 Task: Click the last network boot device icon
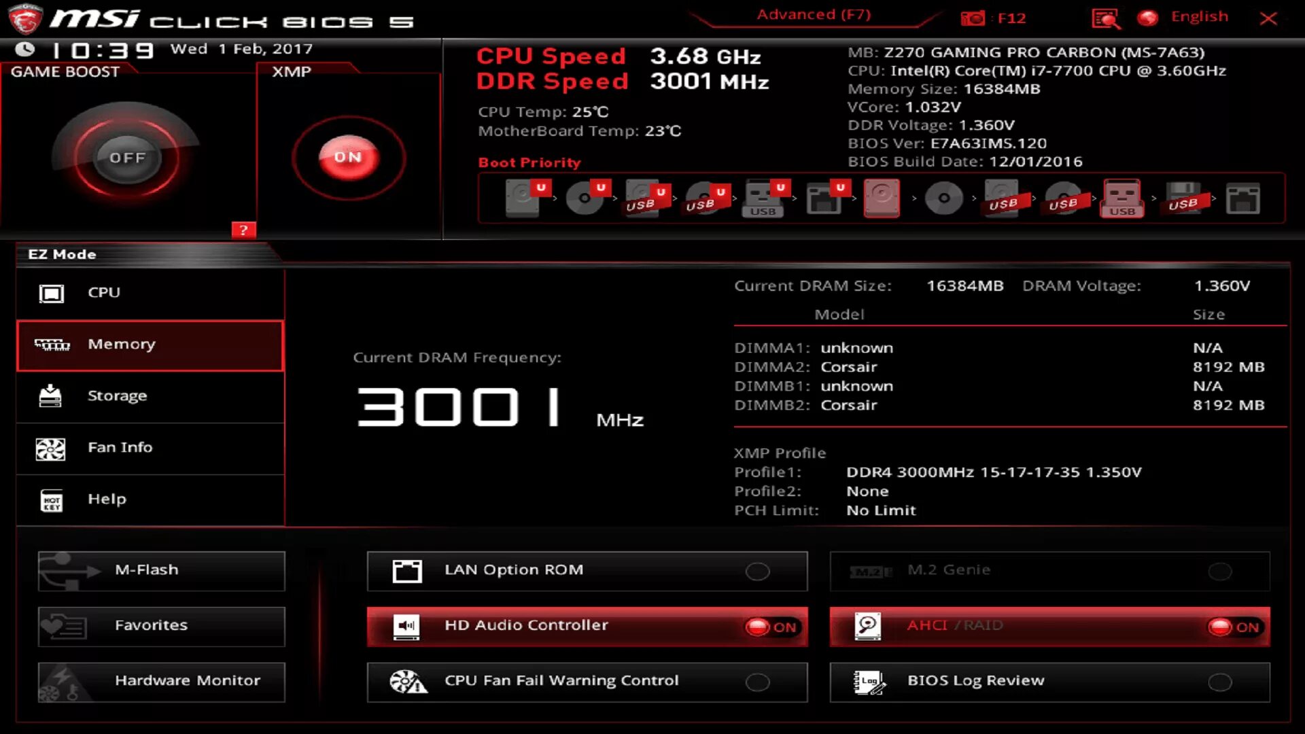coord(1242,198)
